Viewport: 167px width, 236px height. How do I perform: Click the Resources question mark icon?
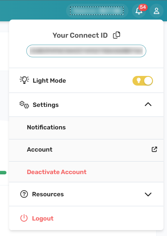pyautogui.click(x=24, y=194)
